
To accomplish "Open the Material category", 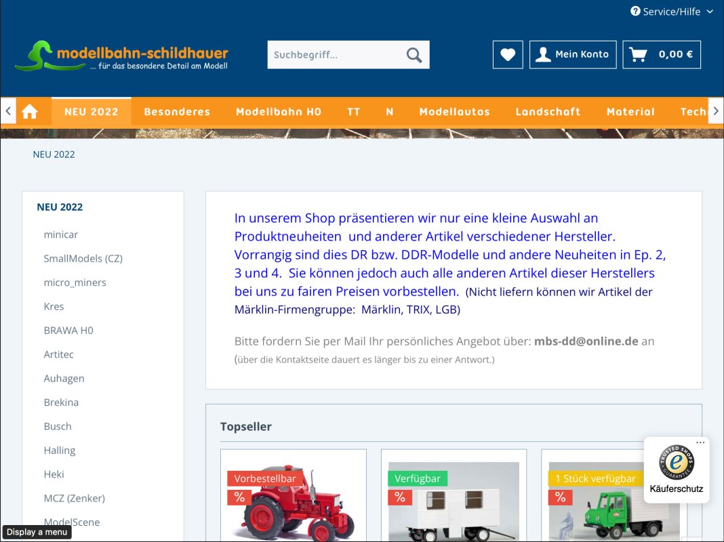I will pos(630,112).
